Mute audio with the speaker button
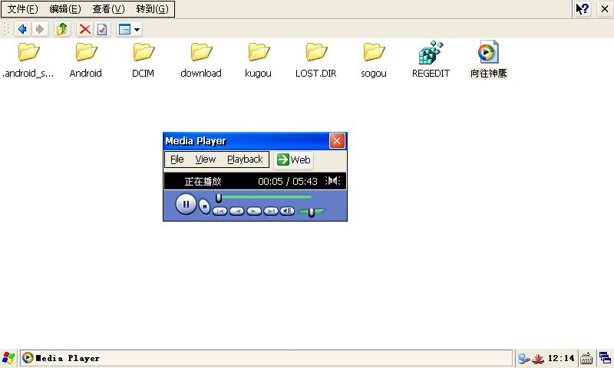Image resolution: width=614 pixels, height=368 pixels. coord(287,211)
